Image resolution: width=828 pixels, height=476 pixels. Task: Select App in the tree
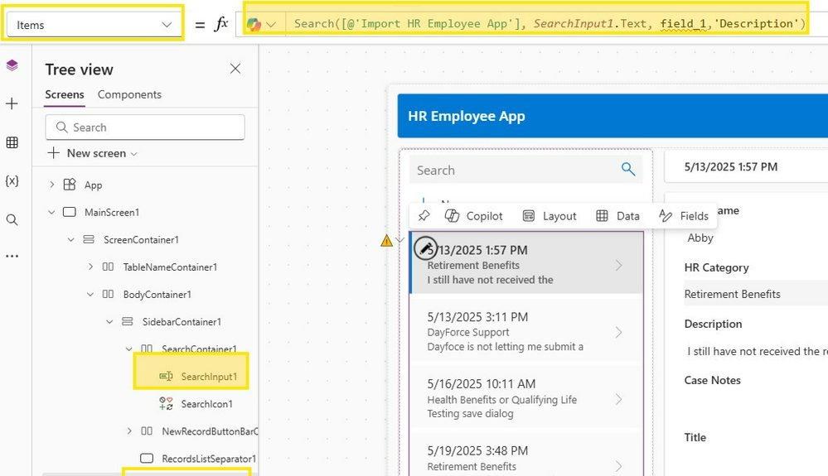[x=94, y=185]
